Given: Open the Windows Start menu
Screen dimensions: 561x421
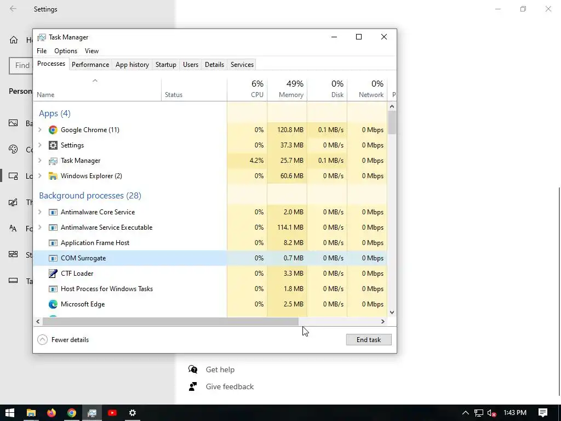Looking at the screenshot, I should coord(10,413).
